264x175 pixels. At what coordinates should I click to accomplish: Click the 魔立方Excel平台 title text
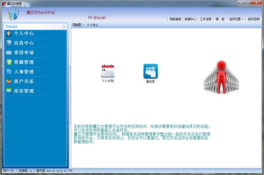[40, 12]
